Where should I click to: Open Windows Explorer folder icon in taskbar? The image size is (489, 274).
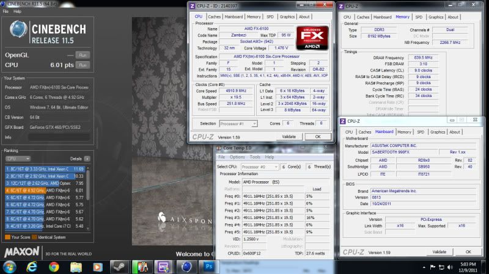(76, 267)
